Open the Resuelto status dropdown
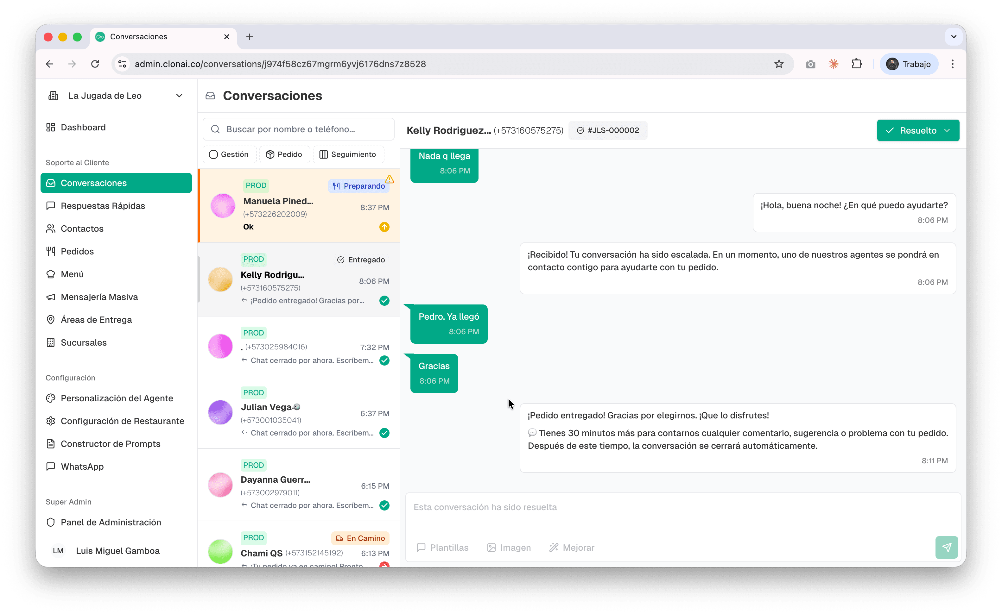The width and height of the screenshot is (1002, 614). coord(917,130)
